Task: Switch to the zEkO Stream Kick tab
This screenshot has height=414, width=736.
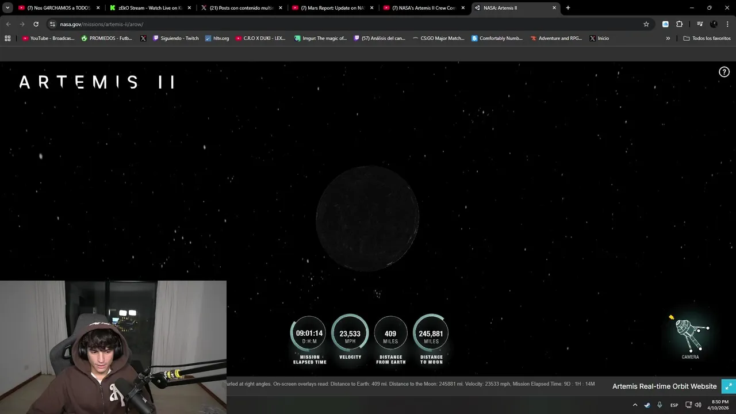Action: pyautogui.click(x=150, y=8)
